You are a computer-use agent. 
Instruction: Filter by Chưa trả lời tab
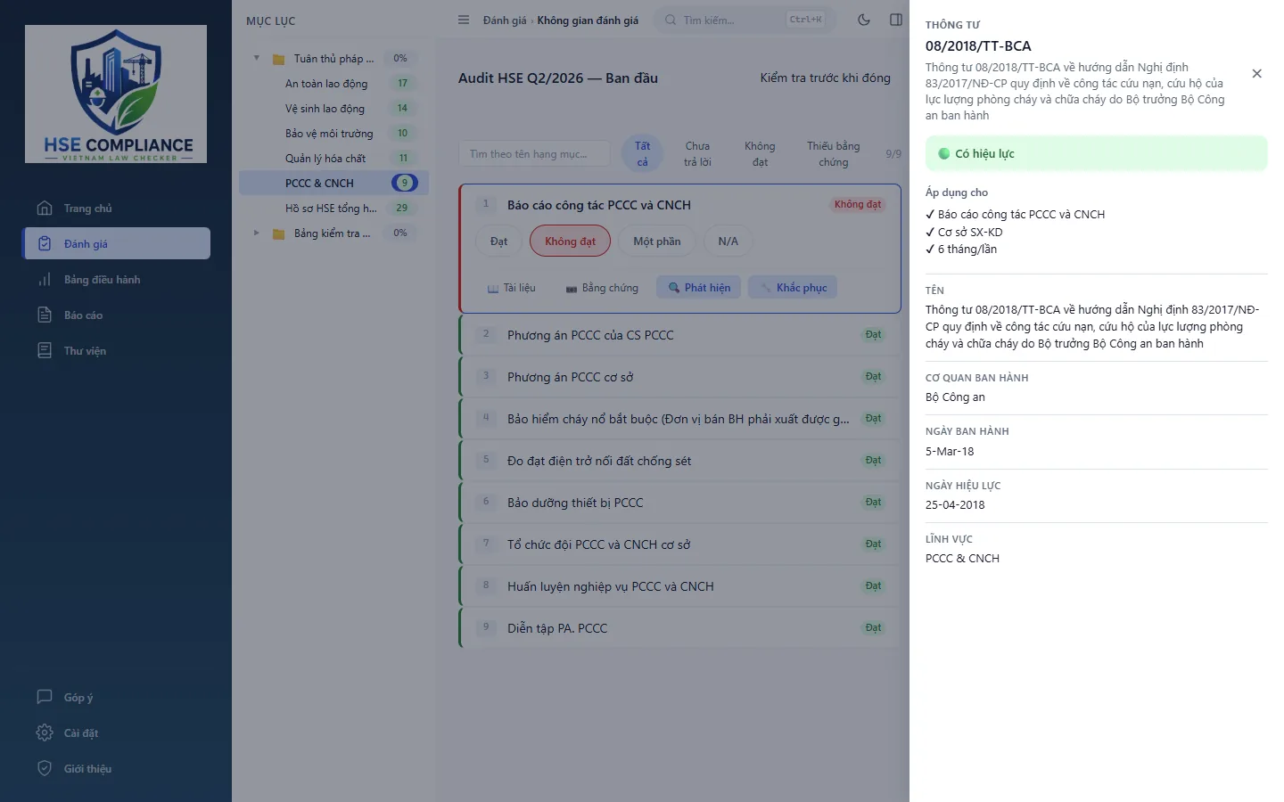697,153
